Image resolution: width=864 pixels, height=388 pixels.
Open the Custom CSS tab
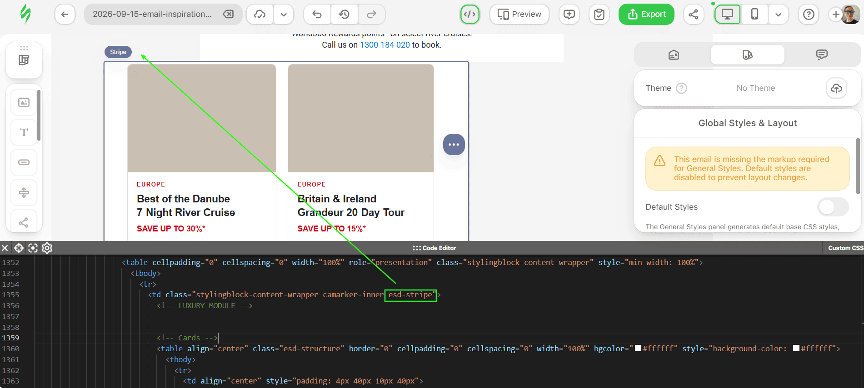(x=845, y=248)
